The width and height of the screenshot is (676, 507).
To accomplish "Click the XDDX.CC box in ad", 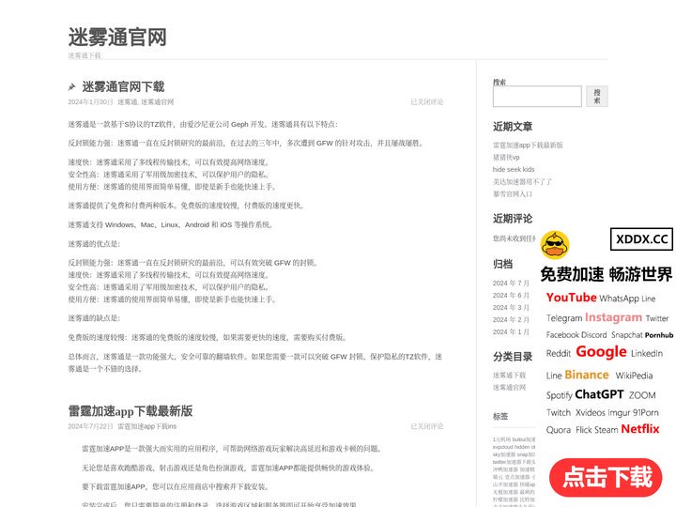I will pyautogui.click(x=641, y=239).
